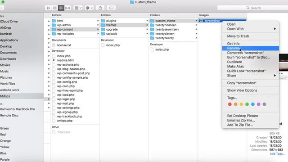The height and width of the screenshot is (162, 288).
Task: Select index.php under plugins column
Action: point(113,45)
